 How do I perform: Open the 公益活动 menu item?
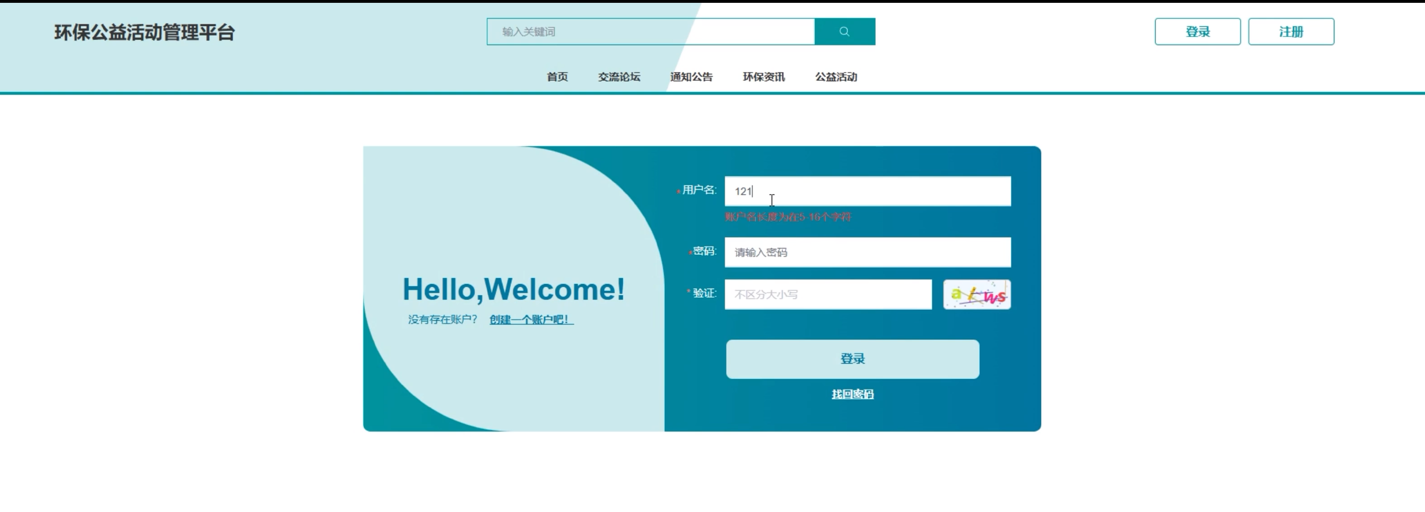(x=836, y=77)
